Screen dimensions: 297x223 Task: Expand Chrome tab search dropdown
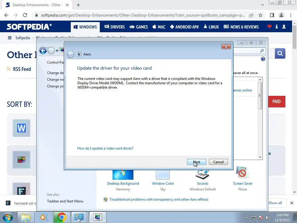coord(262,5)
